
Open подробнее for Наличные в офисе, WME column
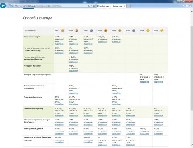[88, 142]
